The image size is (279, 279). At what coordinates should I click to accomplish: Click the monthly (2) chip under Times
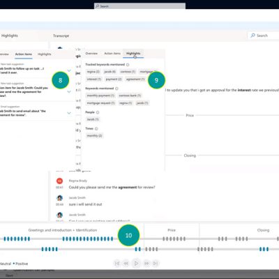pos(94,135)
